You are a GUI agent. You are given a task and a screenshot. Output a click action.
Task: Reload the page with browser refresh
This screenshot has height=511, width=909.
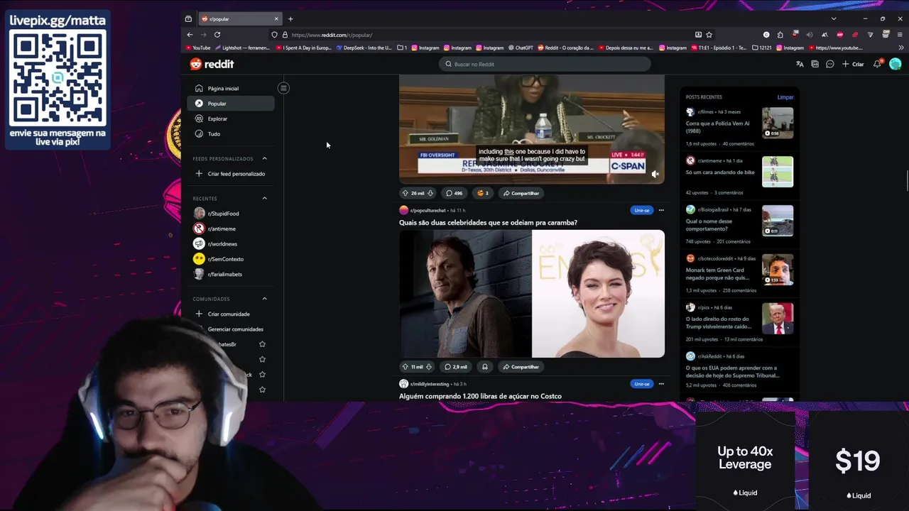tap(217, 35)
